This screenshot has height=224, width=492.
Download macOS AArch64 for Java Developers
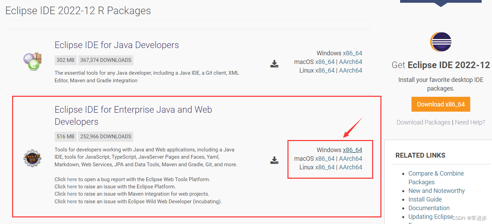tap(351, 62)
